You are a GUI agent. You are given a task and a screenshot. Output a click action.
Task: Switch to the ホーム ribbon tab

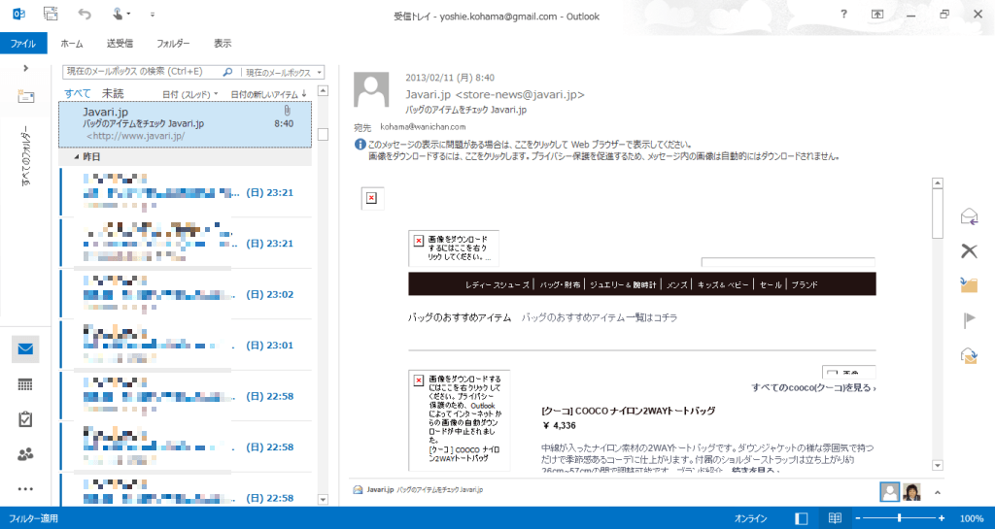pyautogui.click(x=72, y=43)
